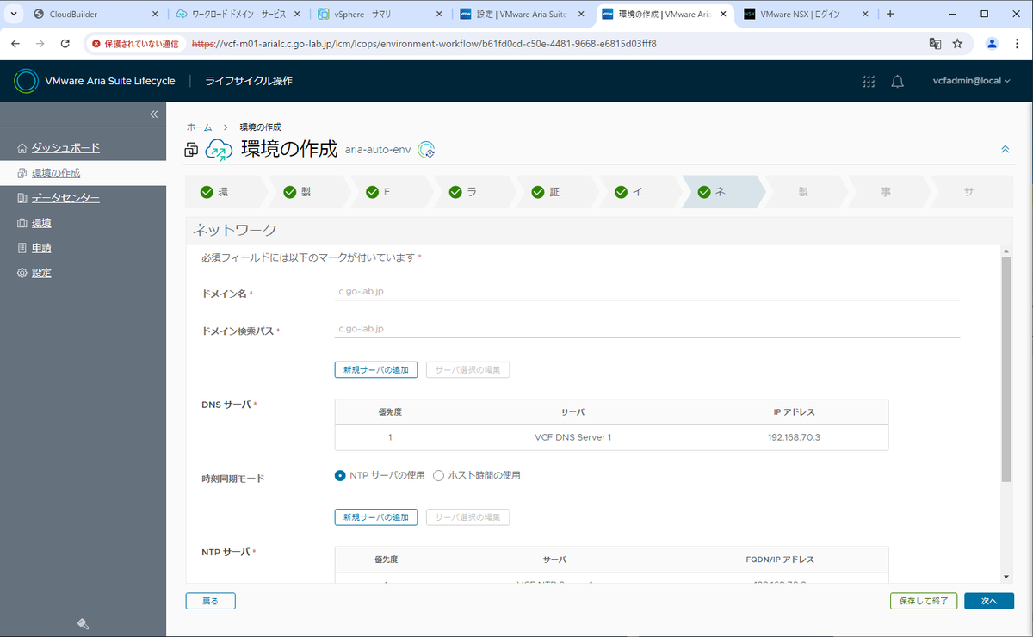The image size is (1033, 637).
Task: Close the CloudBuilder tab
Action: (154, 14)
